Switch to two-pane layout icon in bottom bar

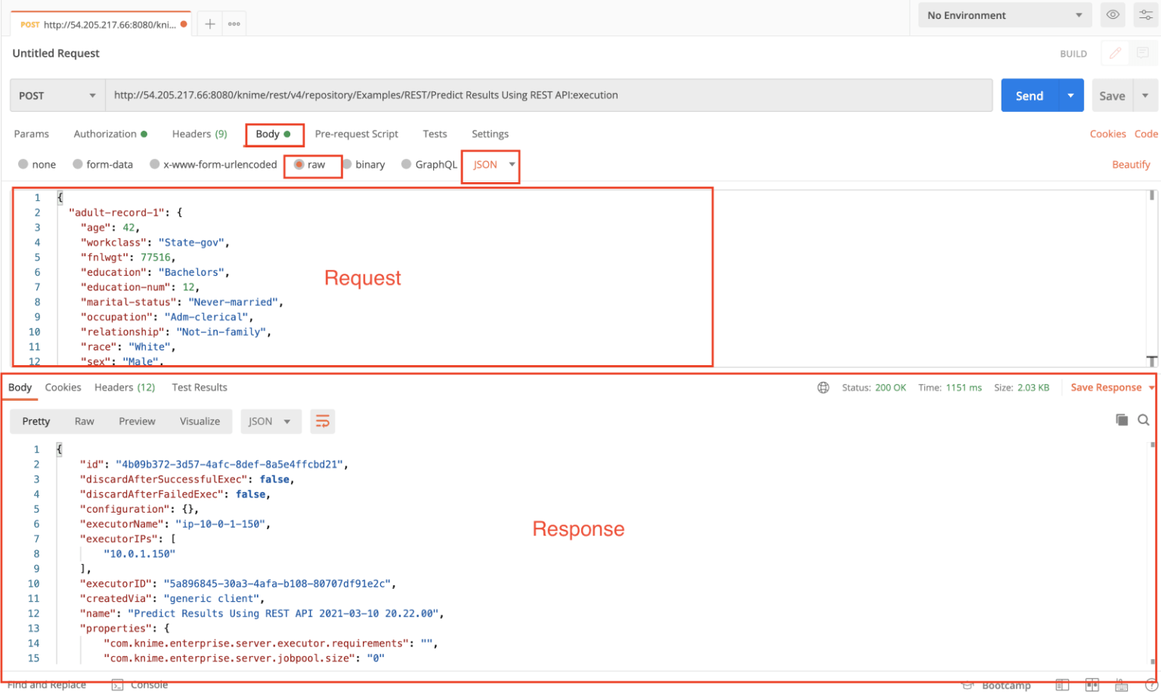(1091, 685)
